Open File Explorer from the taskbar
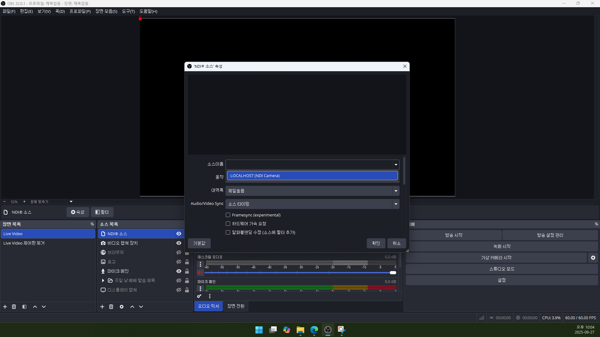The image size is (600, 337). (300, 330)
